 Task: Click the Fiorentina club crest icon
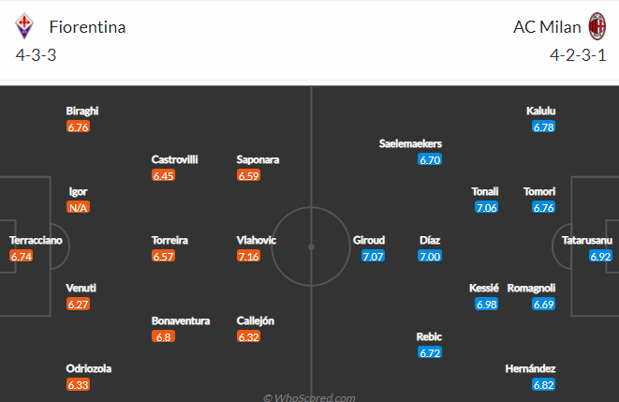pyautogui.click(x=24, y=26)
